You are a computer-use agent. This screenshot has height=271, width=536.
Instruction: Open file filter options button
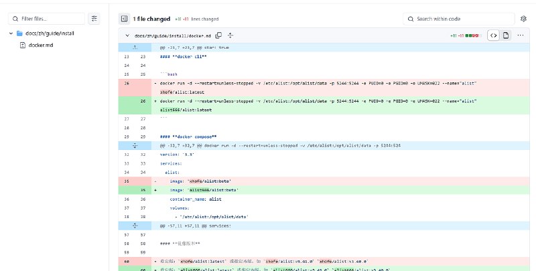(94, 19)
